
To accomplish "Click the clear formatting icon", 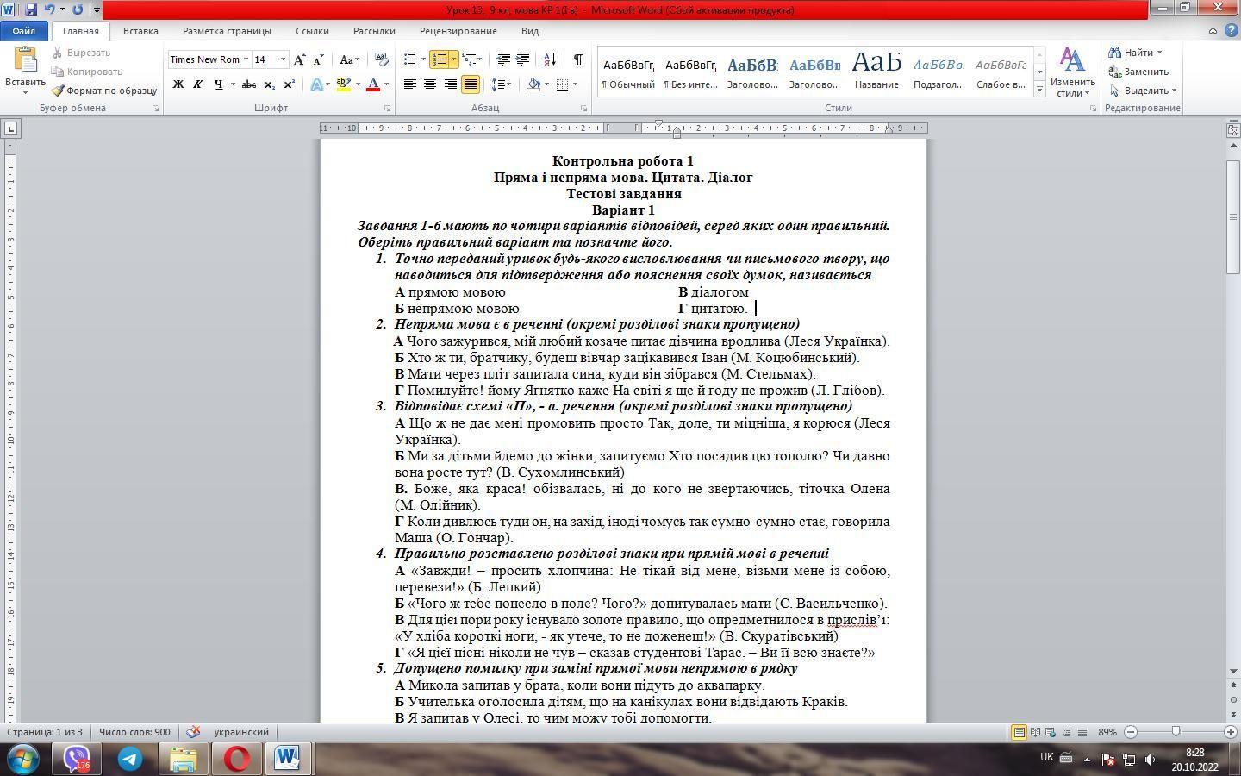I will (382, 59).
